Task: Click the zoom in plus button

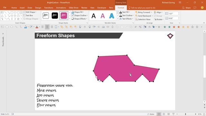Action: pyautogui.click(x=195, y=114)
